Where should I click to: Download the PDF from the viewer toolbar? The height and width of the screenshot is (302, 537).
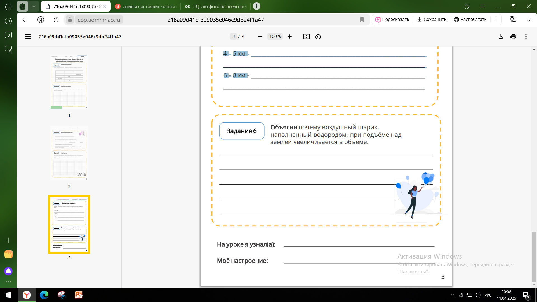(501, 37)
